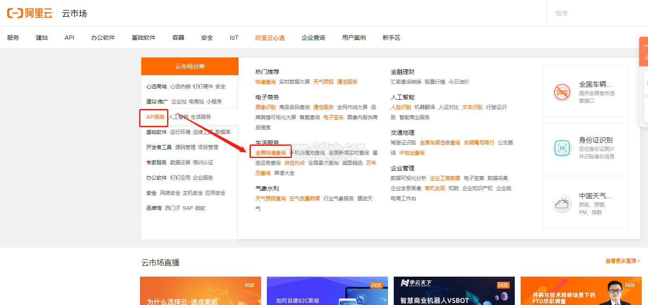Click 备案查询 link
648x305 pixels.
tap(310, 117)
